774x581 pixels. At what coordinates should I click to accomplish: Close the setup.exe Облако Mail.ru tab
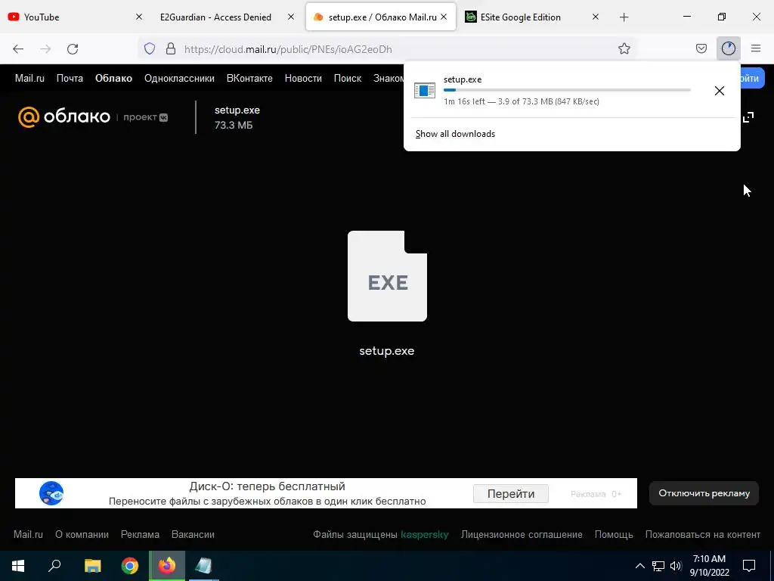(x=443, y=17)
